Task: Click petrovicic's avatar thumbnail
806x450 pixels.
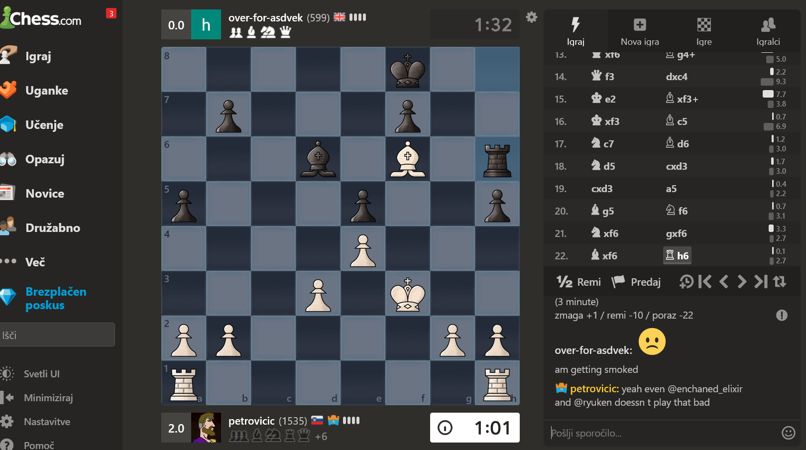Action: 206,428
